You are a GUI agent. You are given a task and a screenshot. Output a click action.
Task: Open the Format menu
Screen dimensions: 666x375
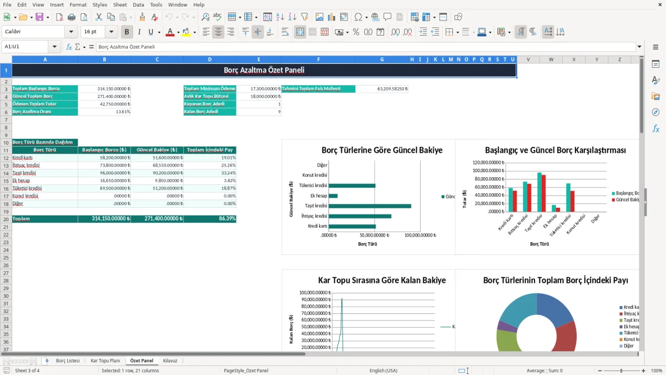coord(78,4)
